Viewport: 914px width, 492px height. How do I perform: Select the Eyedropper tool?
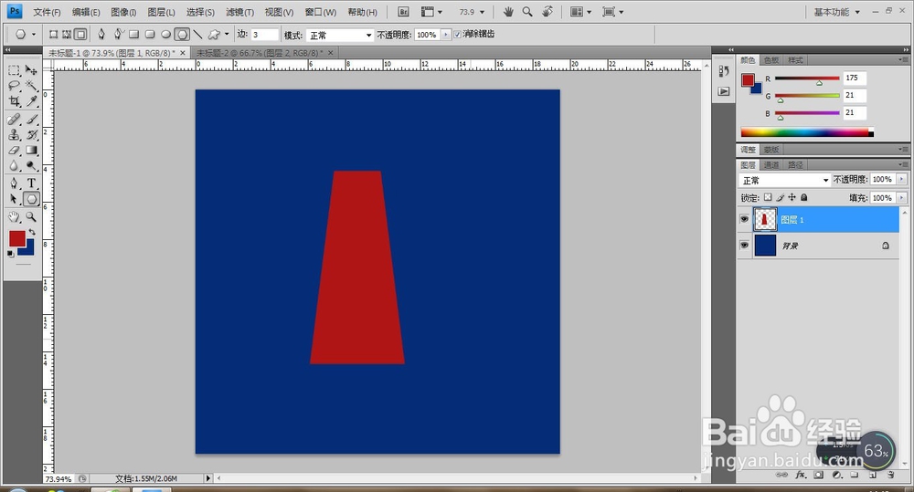[x=31, y=101]
